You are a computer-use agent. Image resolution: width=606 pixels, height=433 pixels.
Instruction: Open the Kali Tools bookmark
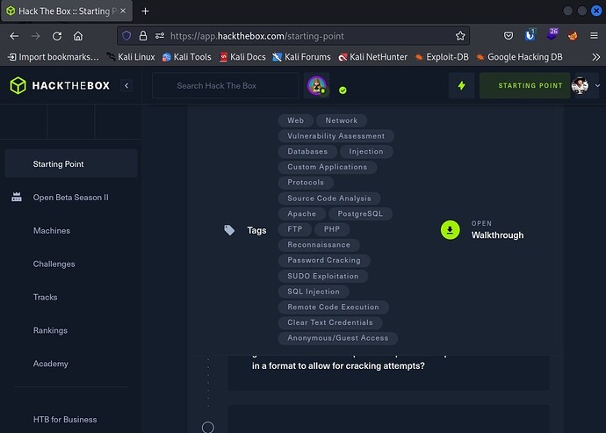click(x=187, y=57)
